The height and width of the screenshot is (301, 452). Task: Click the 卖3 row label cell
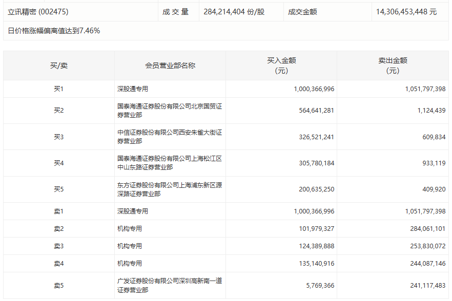coord(59,246)
